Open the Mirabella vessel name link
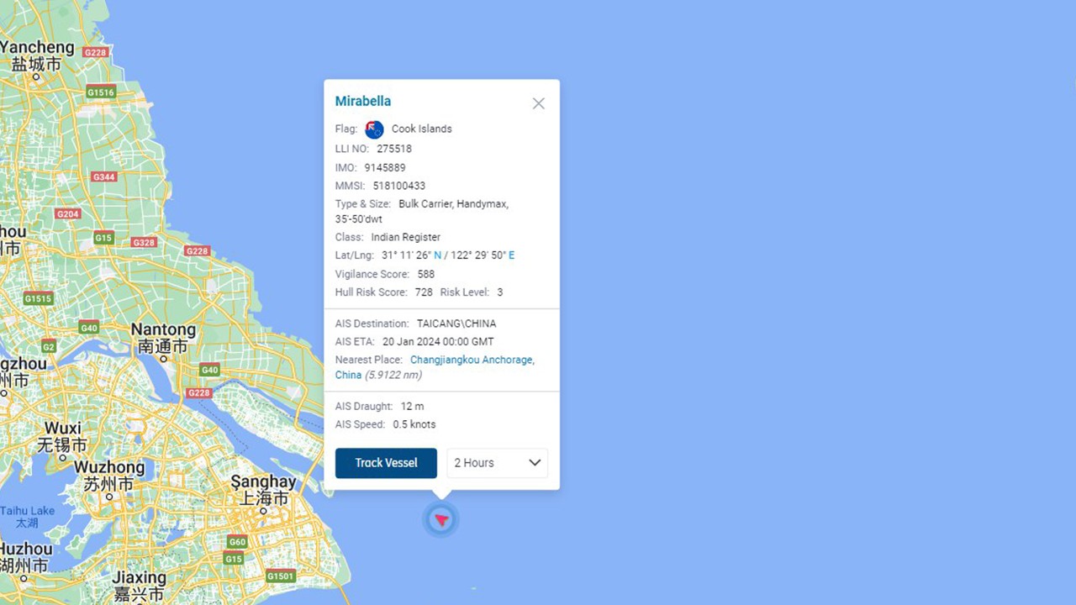Image resolution: width=1076 pixels, height=605 pixels. click(363, 102)
